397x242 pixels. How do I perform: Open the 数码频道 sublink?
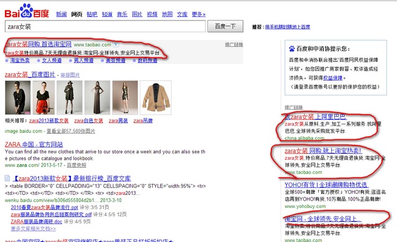pyautogui.click(x=147, y=60)
